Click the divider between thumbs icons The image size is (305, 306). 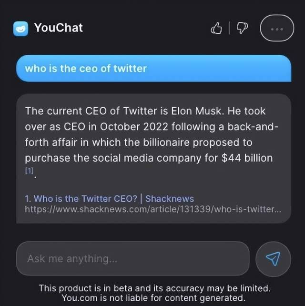click(x=230, y=29)
